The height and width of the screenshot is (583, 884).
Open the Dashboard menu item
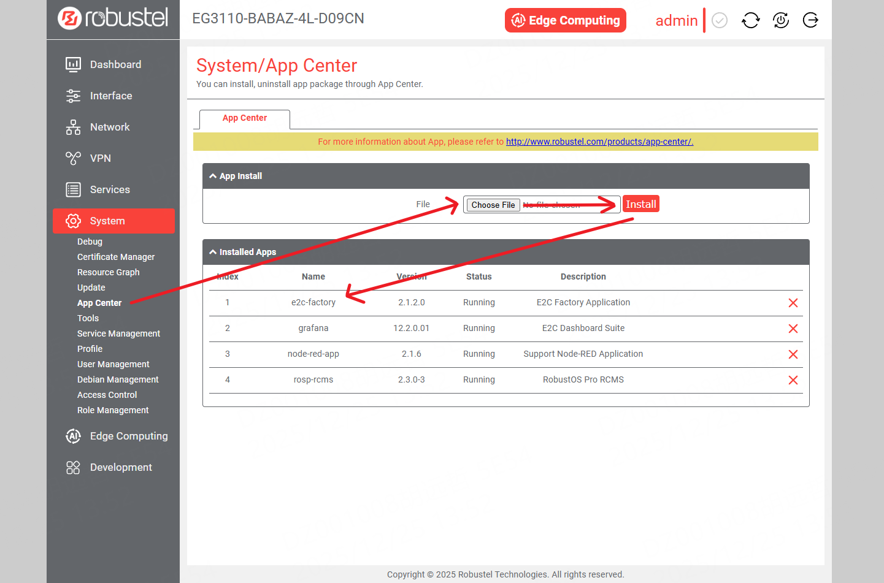click(115, 64)
